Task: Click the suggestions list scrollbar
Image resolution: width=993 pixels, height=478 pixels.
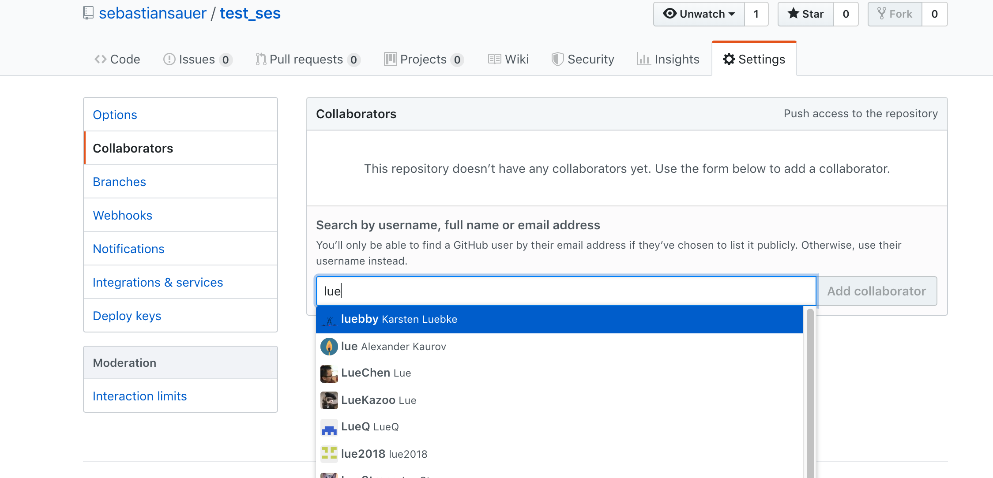Action: coord(810,392)
